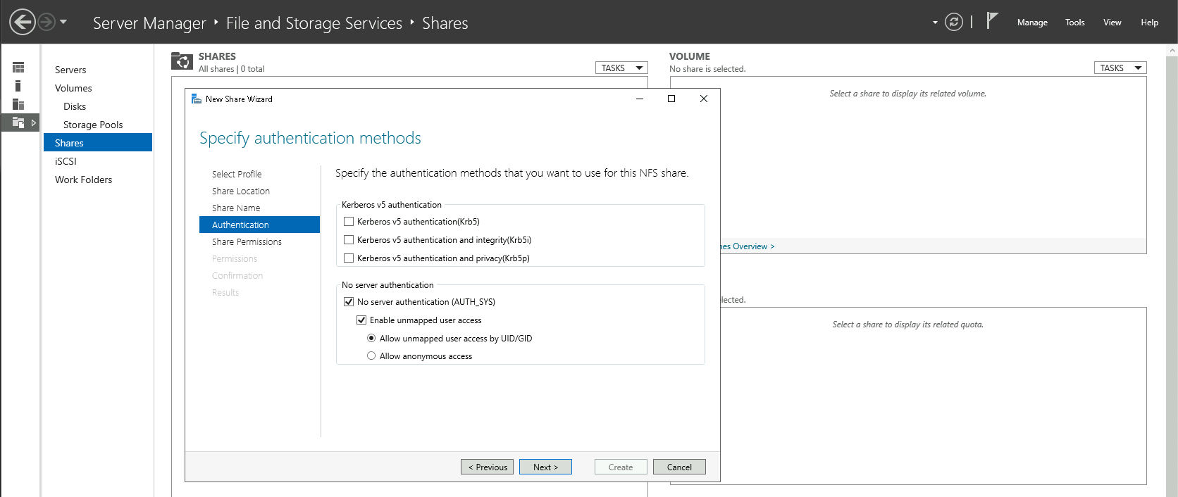Click the back navigation arrow icon
The height and width of the screenshot is (497, 1178).
23,22
